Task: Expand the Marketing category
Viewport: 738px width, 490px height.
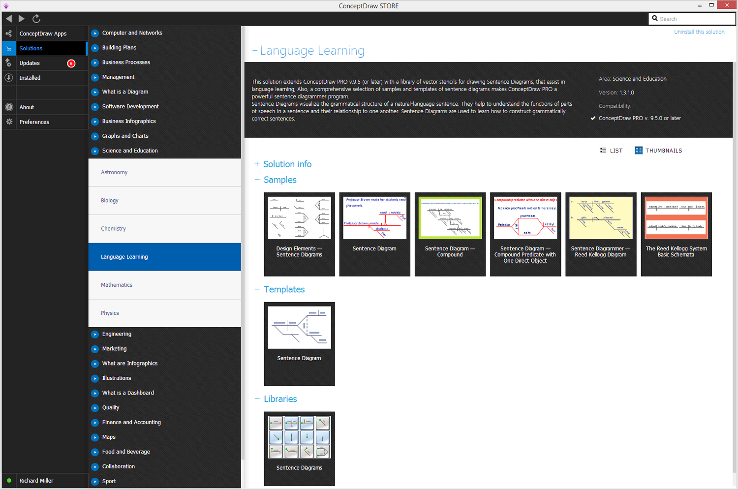Action: click(95, 349)
